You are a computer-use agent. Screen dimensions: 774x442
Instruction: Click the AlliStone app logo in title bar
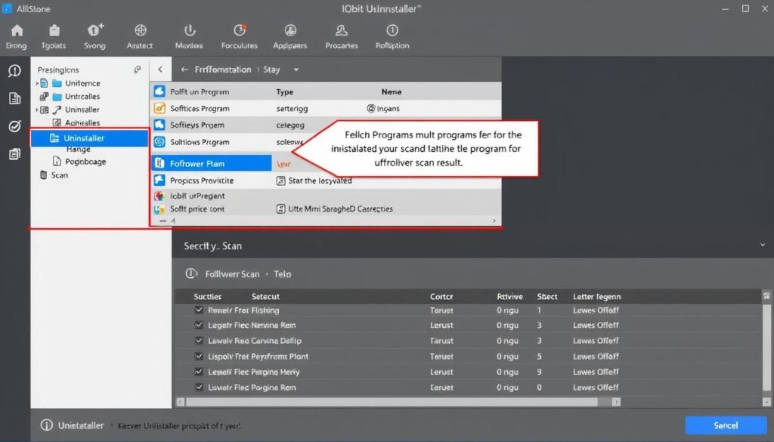[x=7, y=8]
